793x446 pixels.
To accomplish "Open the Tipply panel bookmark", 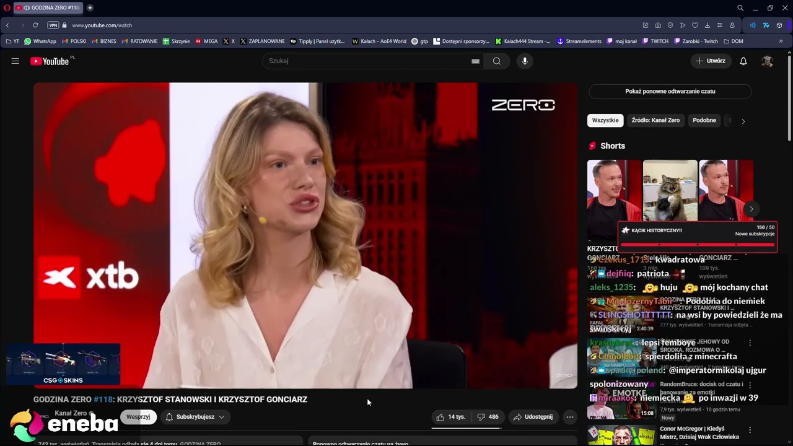I will (x=317, y=41).
